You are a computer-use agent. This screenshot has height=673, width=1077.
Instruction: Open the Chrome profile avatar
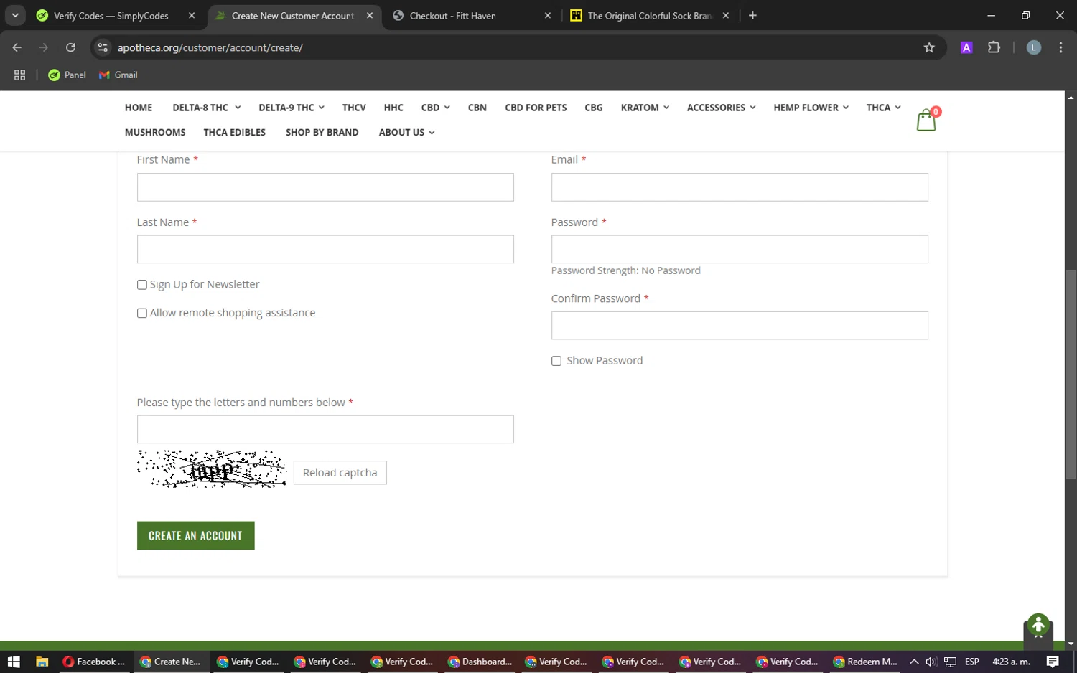coord(1034,47)
